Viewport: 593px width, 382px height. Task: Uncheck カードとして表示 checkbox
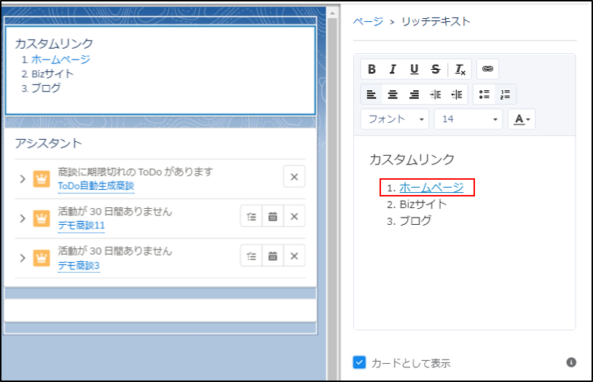coord(359,362)
